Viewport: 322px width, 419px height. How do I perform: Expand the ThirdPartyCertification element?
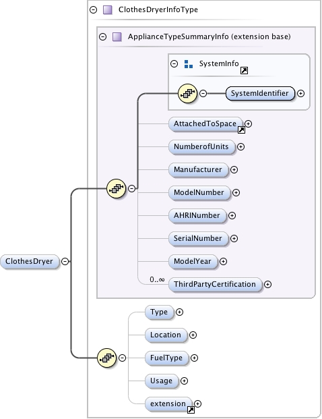click(x=267, y=284)
